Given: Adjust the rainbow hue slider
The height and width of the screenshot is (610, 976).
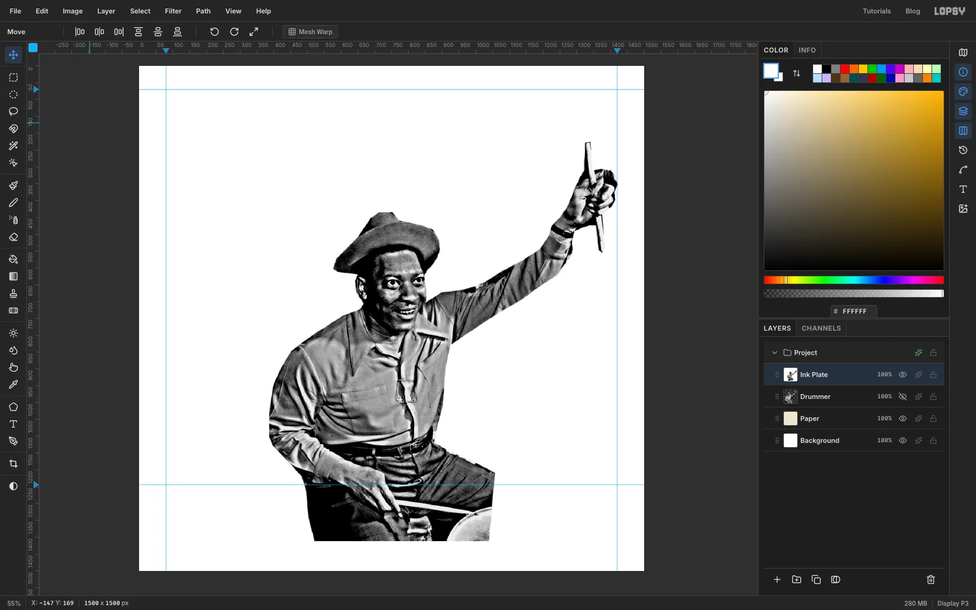Looking at the screenshot, I should point(854,280).
